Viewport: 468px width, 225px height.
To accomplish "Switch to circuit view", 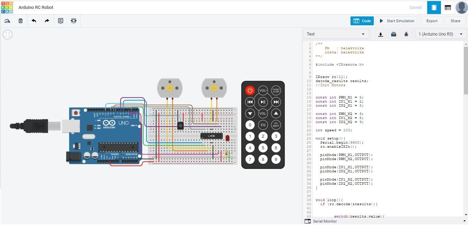I will [434, 7].
